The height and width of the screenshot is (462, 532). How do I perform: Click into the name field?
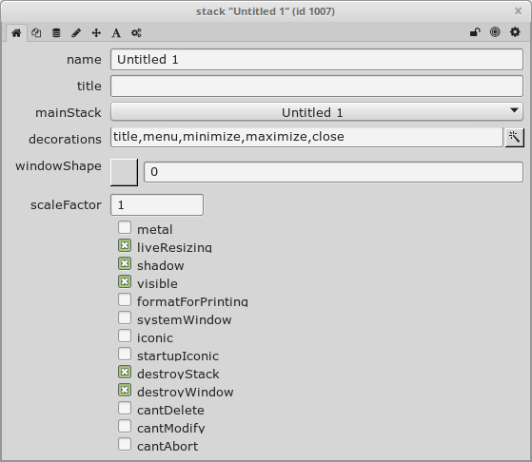pyautogui.click(x=317, y=60)
